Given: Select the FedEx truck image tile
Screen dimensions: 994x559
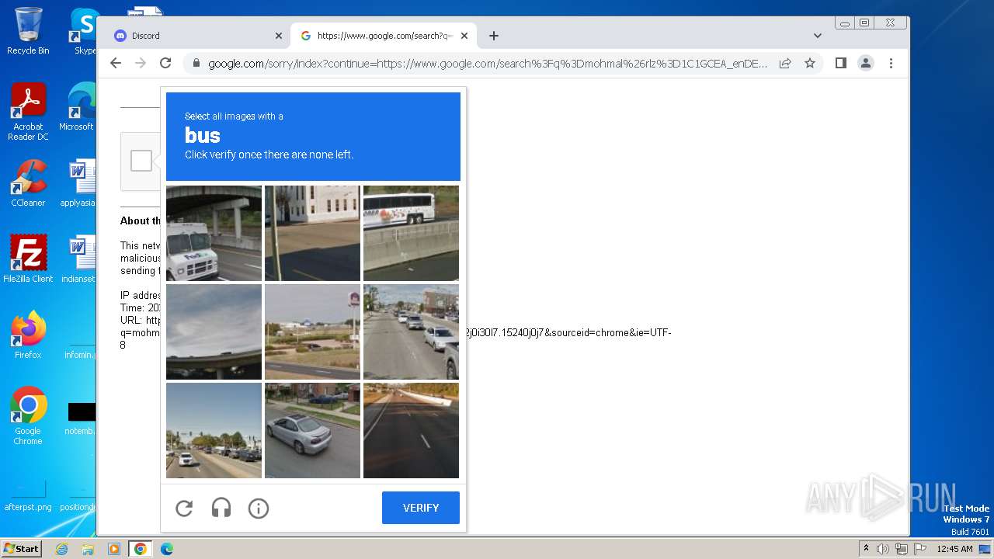Looking at the screenshot, I should click(214, 233).
